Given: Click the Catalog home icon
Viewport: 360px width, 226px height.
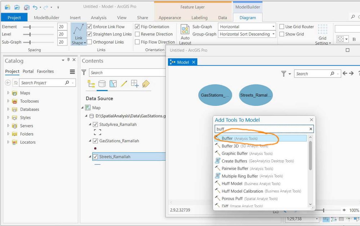Looking at the screenshot, I should pos(16,83).
